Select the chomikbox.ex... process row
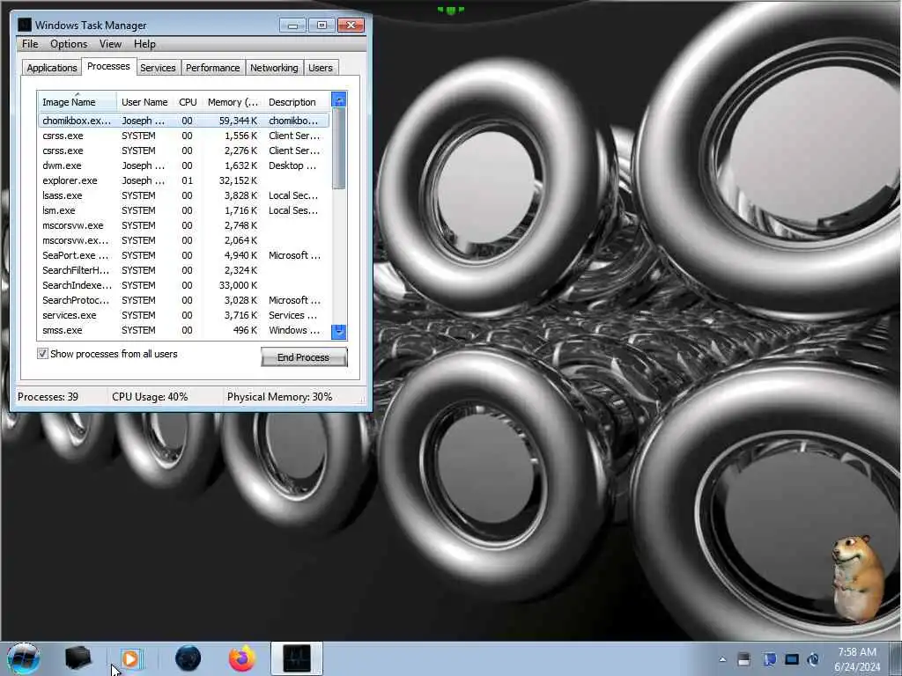The width and height of the screenshot is (902, 676). [184, 121]
